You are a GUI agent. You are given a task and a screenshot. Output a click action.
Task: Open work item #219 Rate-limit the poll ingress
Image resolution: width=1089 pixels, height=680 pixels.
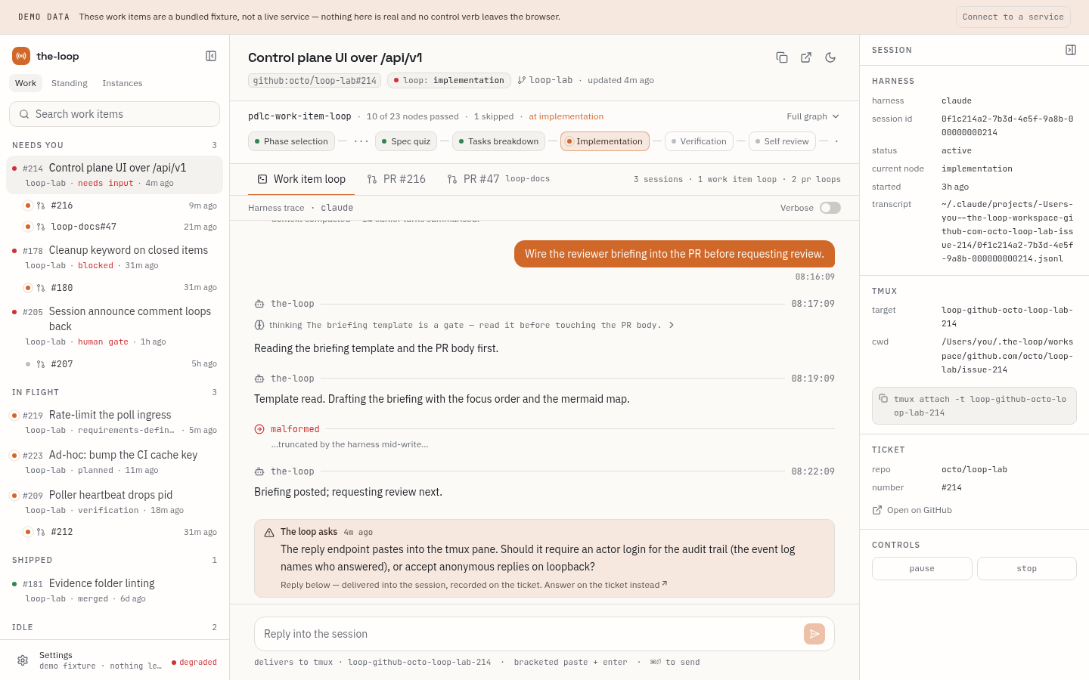tap(114, 422)
